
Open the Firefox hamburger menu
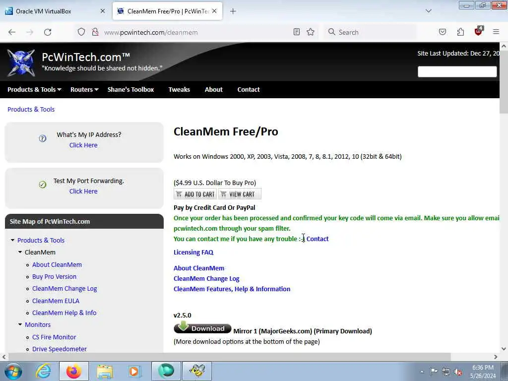496,32
